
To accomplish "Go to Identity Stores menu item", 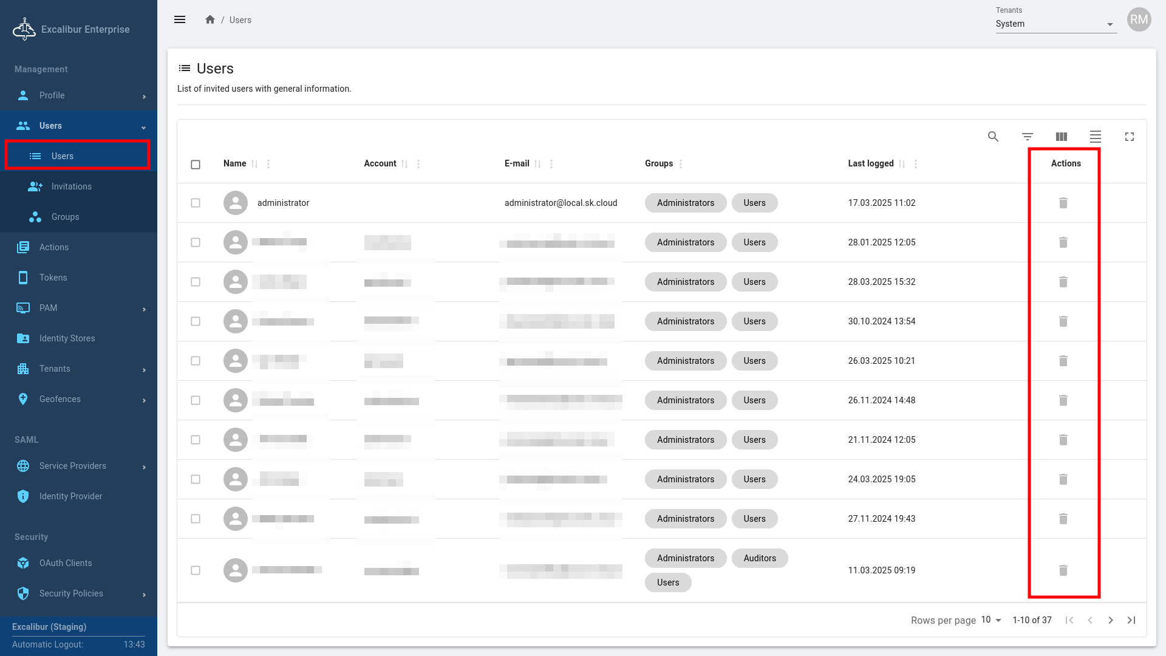I will [x=67, y=338].
